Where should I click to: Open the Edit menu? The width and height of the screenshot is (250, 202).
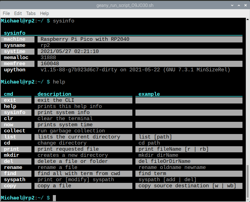18,13
